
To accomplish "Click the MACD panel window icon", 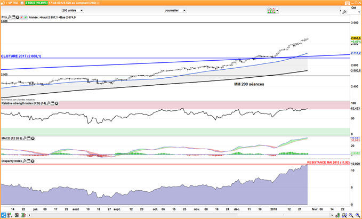I will pyautogui.click(x=29, y=138).
